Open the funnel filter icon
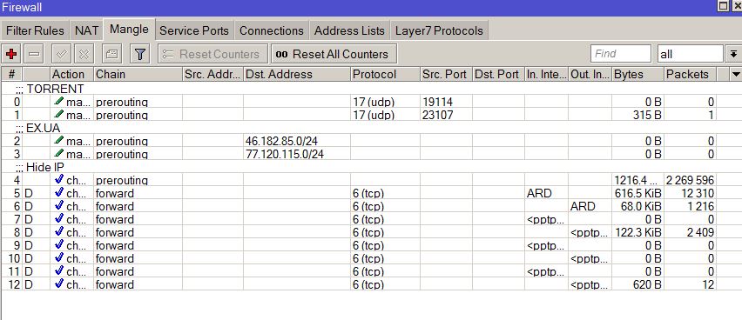Screen dimensions: 742x320 (x=139, y=54)
